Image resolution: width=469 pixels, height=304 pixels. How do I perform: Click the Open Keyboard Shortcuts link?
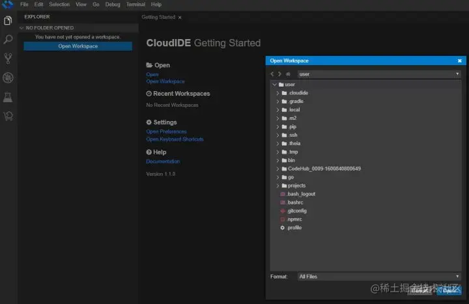click(175, 139)
